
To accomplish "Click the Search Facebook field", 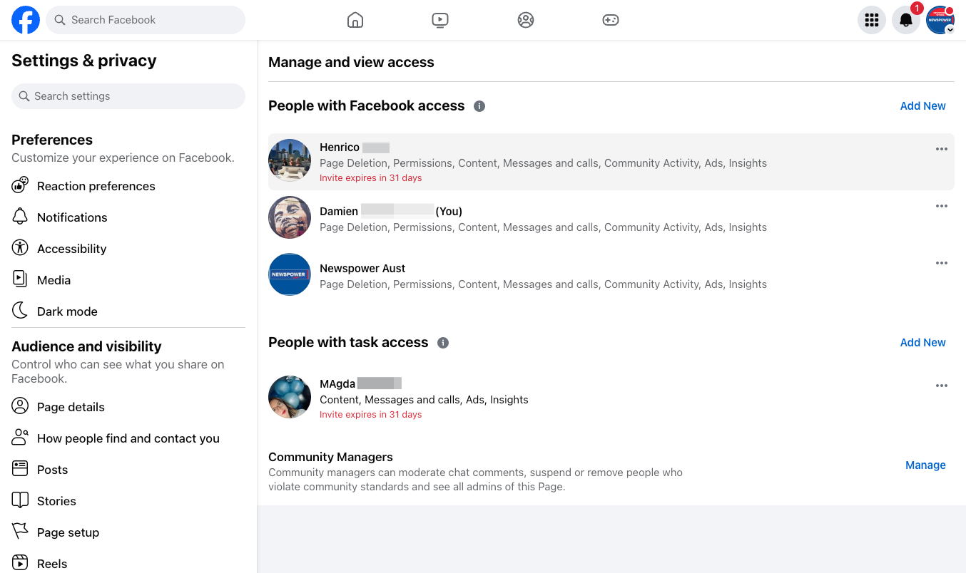I will pos(146,20).
